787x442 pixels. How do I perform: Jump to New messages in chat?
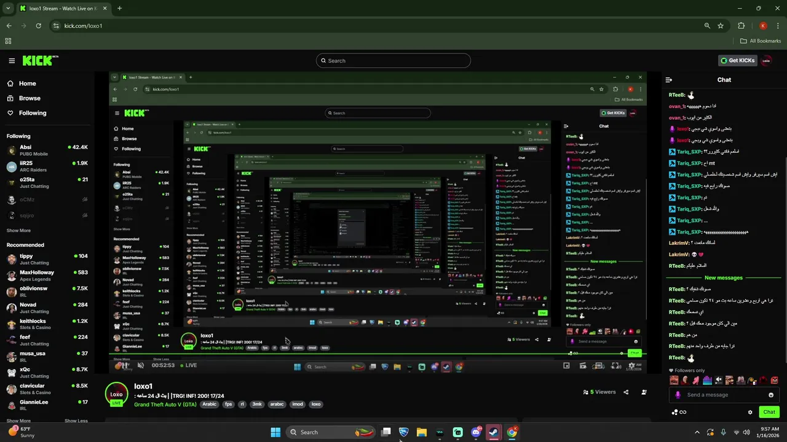click(724, 278)
